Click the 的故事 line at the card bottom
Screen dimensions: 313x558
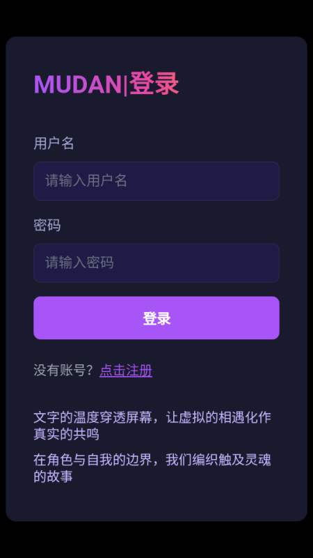54,476
